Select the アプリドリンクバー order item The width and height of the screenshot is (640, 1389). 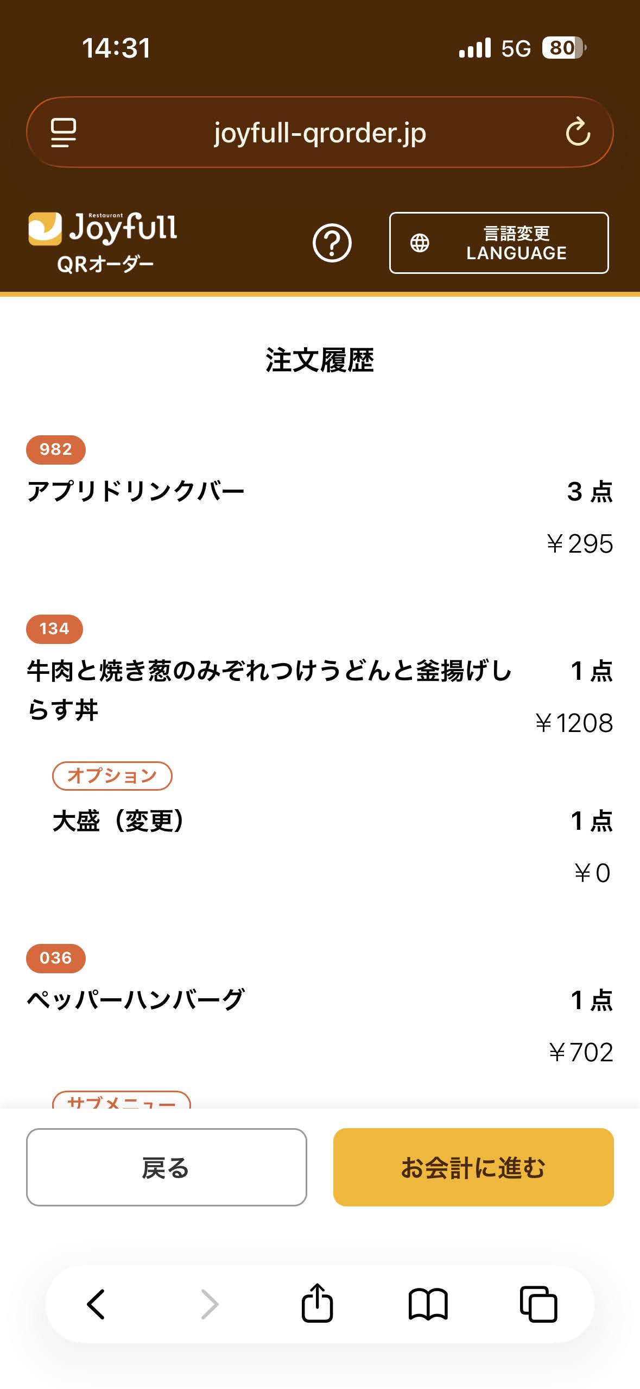click(x=136, y=491)
